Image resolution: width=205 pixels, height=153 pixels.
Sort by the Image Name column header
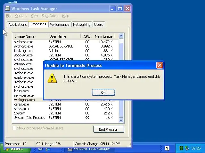click(x=29, y=36)
